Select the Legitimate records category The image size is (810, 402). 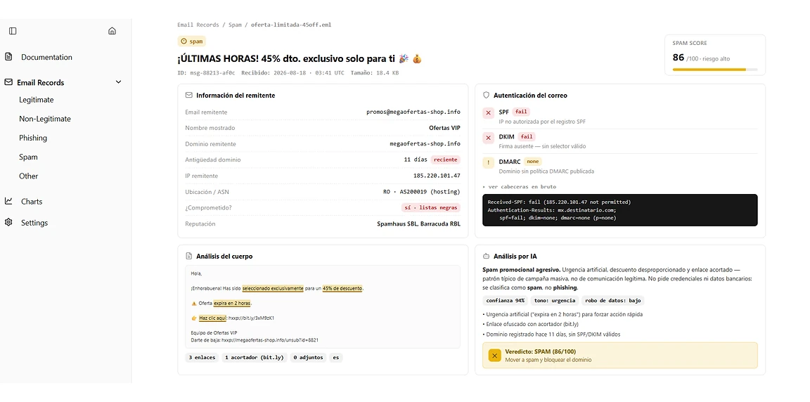click(36, 100)
